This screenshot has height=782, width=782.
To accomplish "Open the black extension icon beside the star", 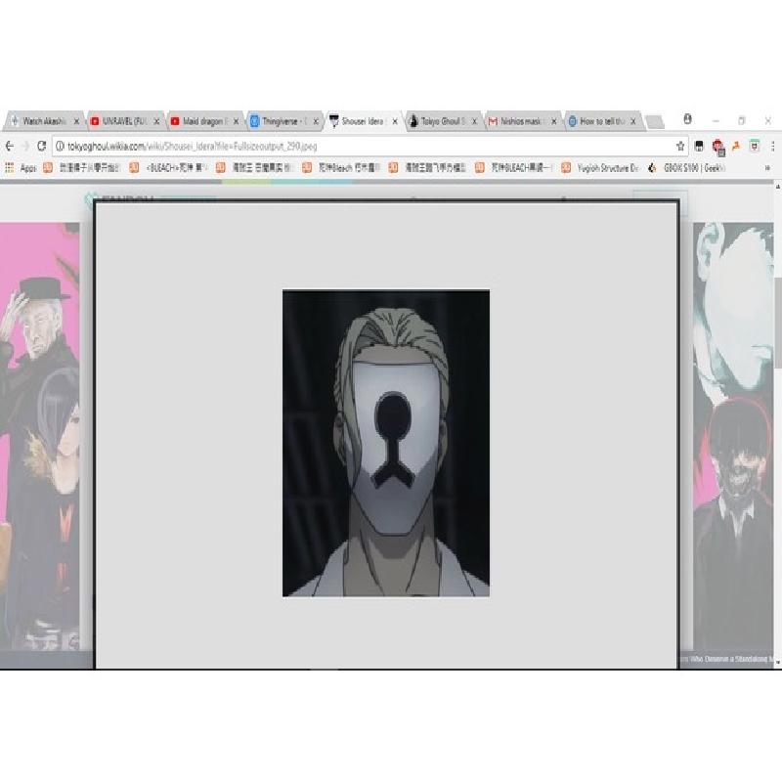I will tap(699, 146).
